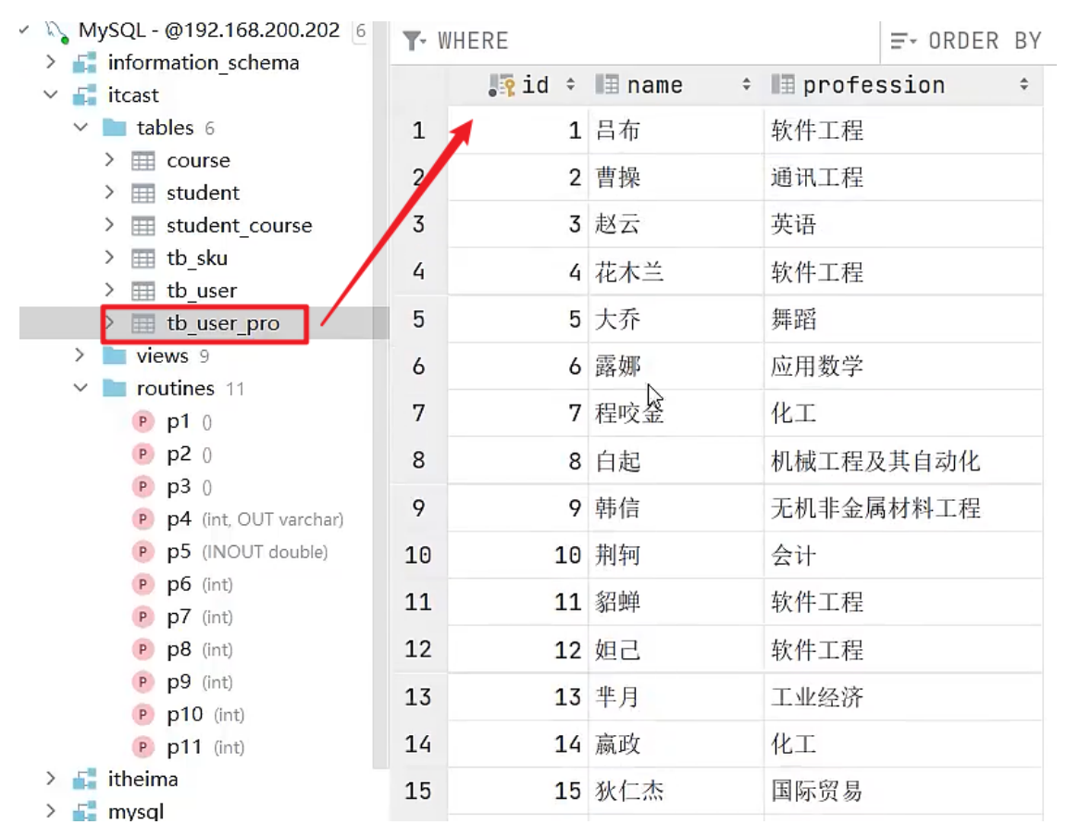Click the name cell 曹操

pyautogui.click(x=676, y=178)
